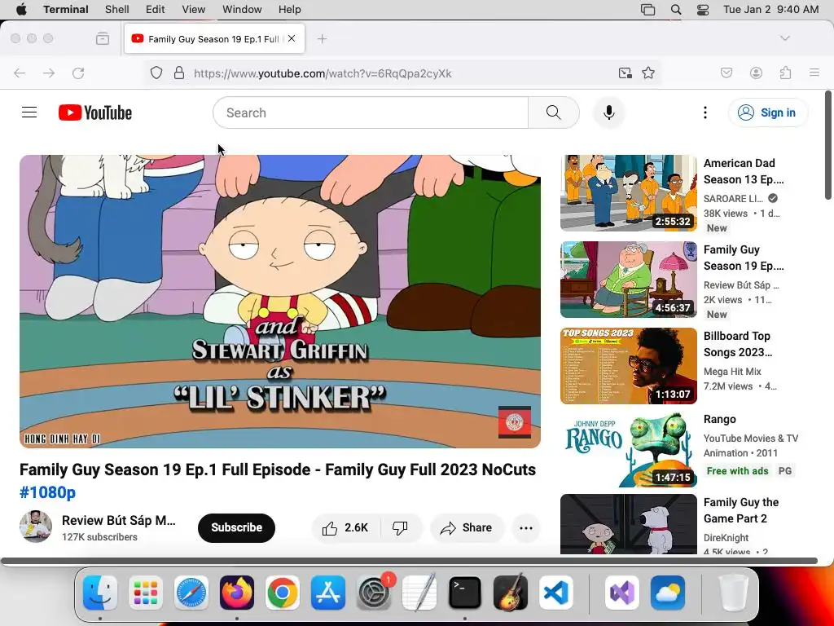Like the video with thumbs up
This screenshot has height=626, width=834.
click(x=345, y=527)
